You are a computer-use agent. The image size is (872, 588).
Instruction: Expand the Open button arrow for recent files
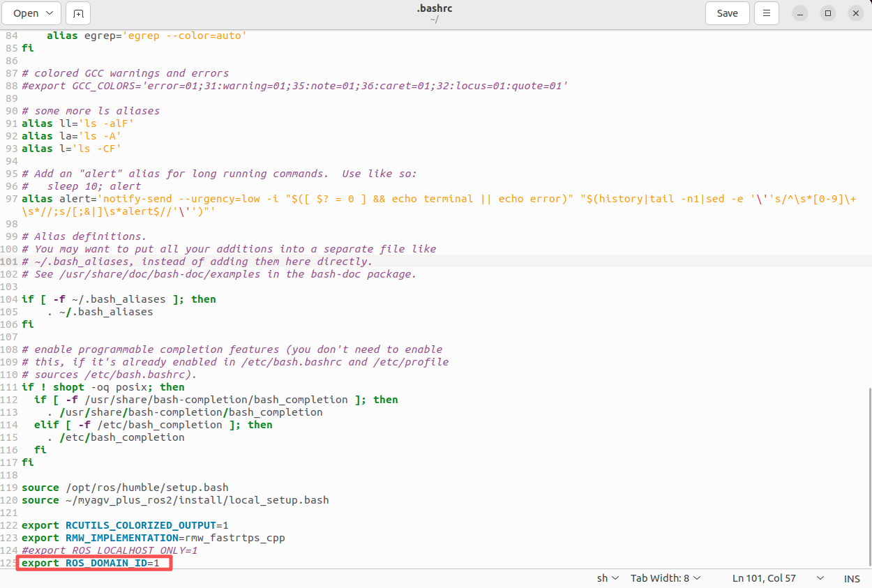coord(50,13)
